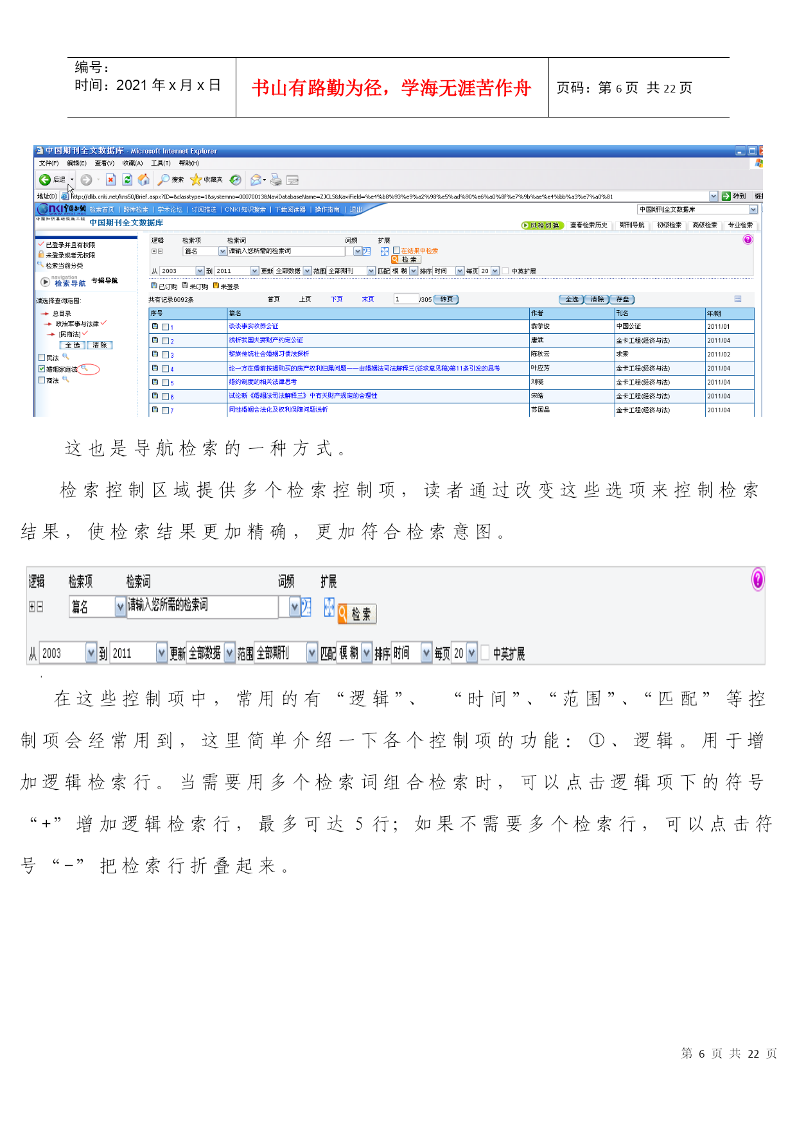Switch to the 专业检索 tab

(740, 225)
